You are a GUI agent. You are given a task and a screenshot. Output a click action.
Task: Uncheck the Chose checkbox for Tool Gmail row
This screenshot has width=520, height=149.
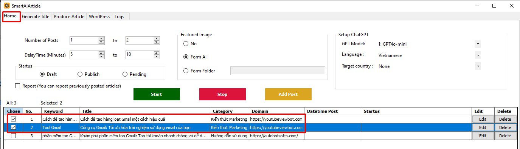(14, 127)
